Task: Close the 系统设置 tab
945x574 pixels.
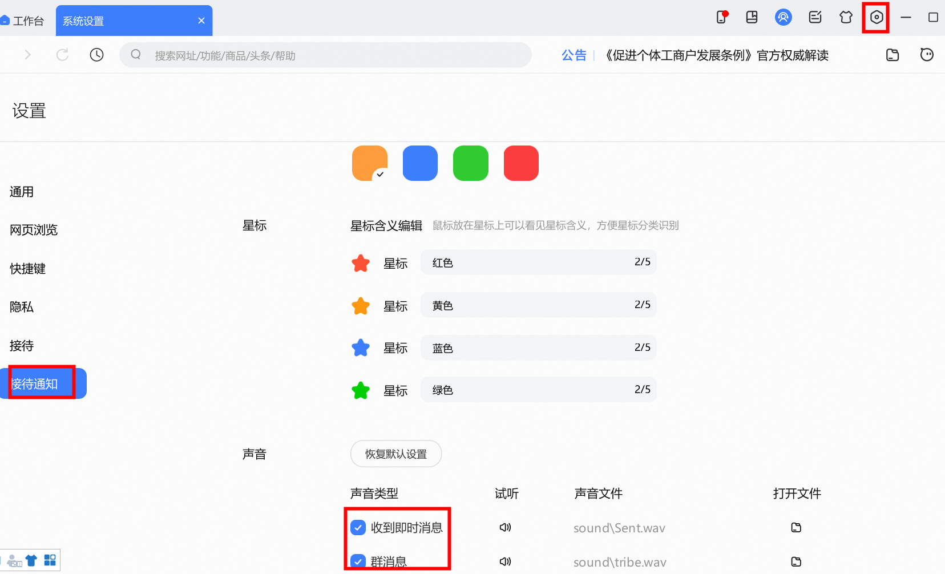Action: pos(201,21)
